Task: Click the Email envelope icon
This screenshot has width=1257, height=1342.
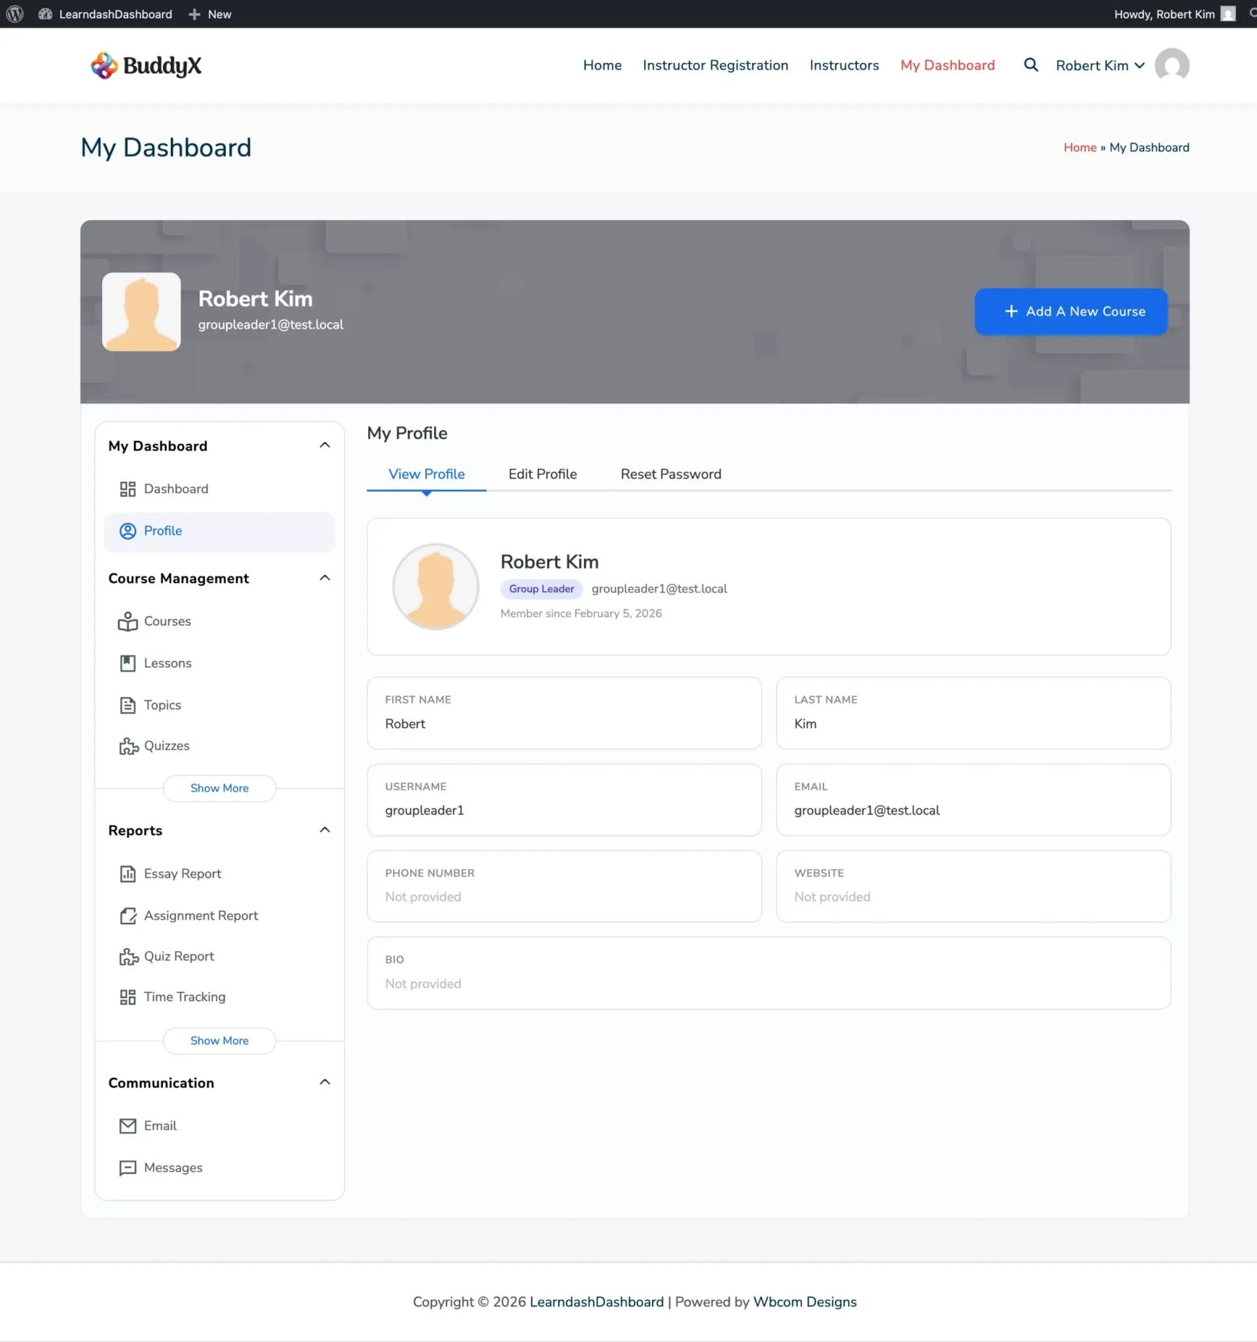Action: tap(128, 1125)
